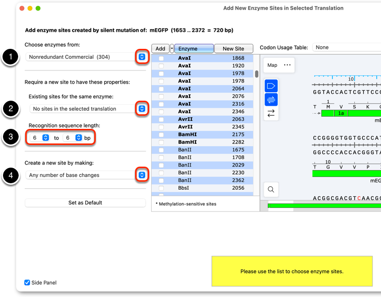Click the enzyme list vertical scrollbar thumb
381x297 pixels.
coord(257,74)
